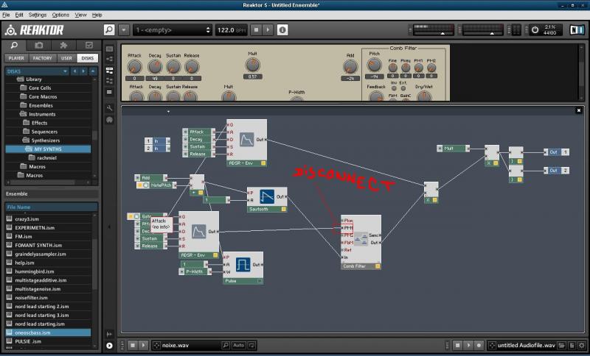The image size is (590, 356).
Task: Click the top Attack knob in the panel
Action: click(134, 67)
